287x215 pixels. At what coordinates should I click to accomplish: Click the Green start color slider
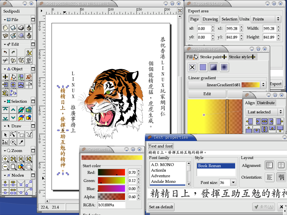112,181
